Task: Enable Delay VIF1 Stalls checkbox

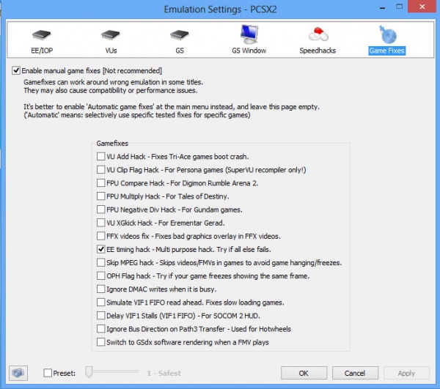Action: coord(100,316)
